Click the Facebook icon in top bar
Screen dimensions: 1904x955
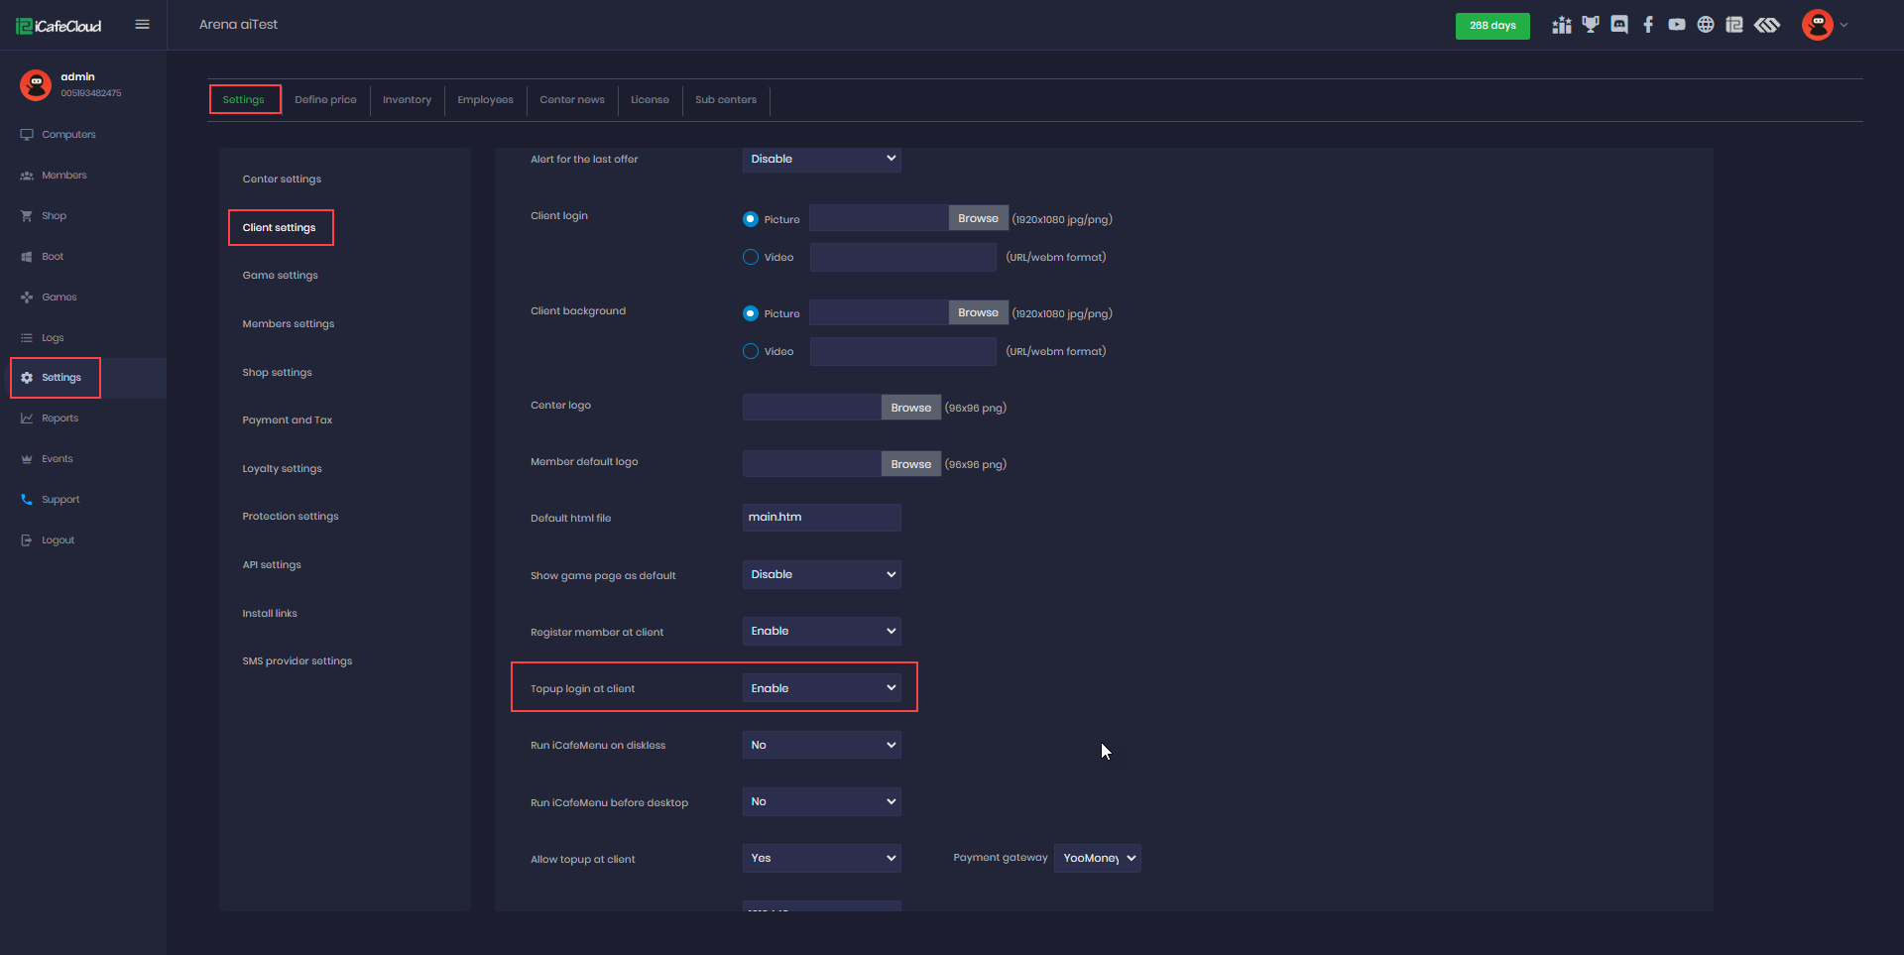coord(1648,25)
